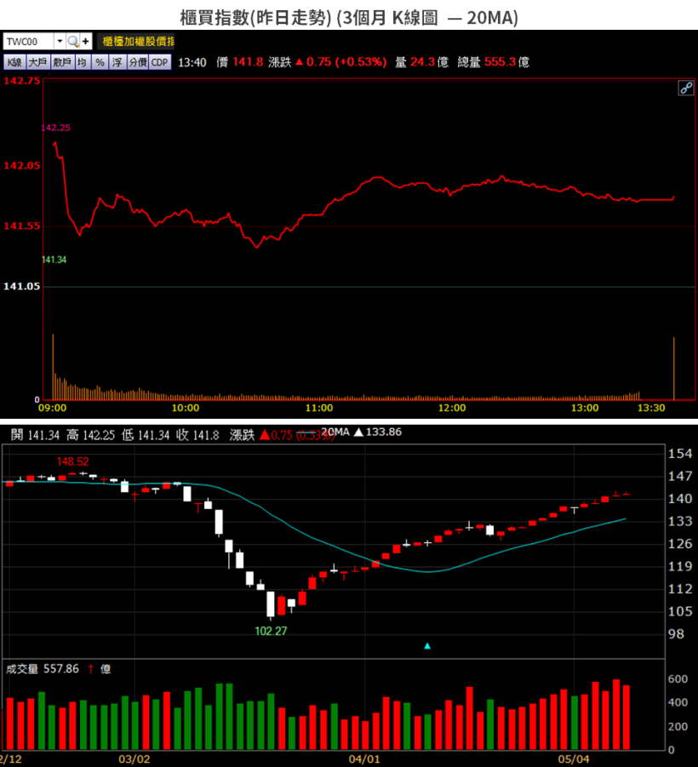Click the chain link icon on the intraday chart
The height and width of the screenshot is (767, 698).
pos(686,88)
